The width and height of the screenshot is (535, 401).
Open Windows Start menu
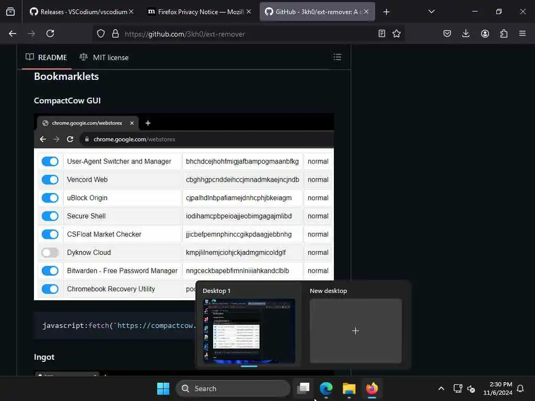[x=163, y=388]
